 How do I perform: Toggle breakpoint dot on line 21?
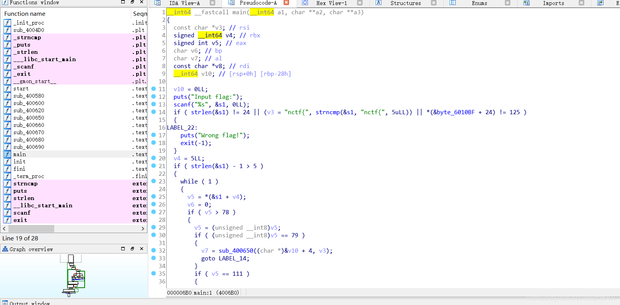coord(154,166)
